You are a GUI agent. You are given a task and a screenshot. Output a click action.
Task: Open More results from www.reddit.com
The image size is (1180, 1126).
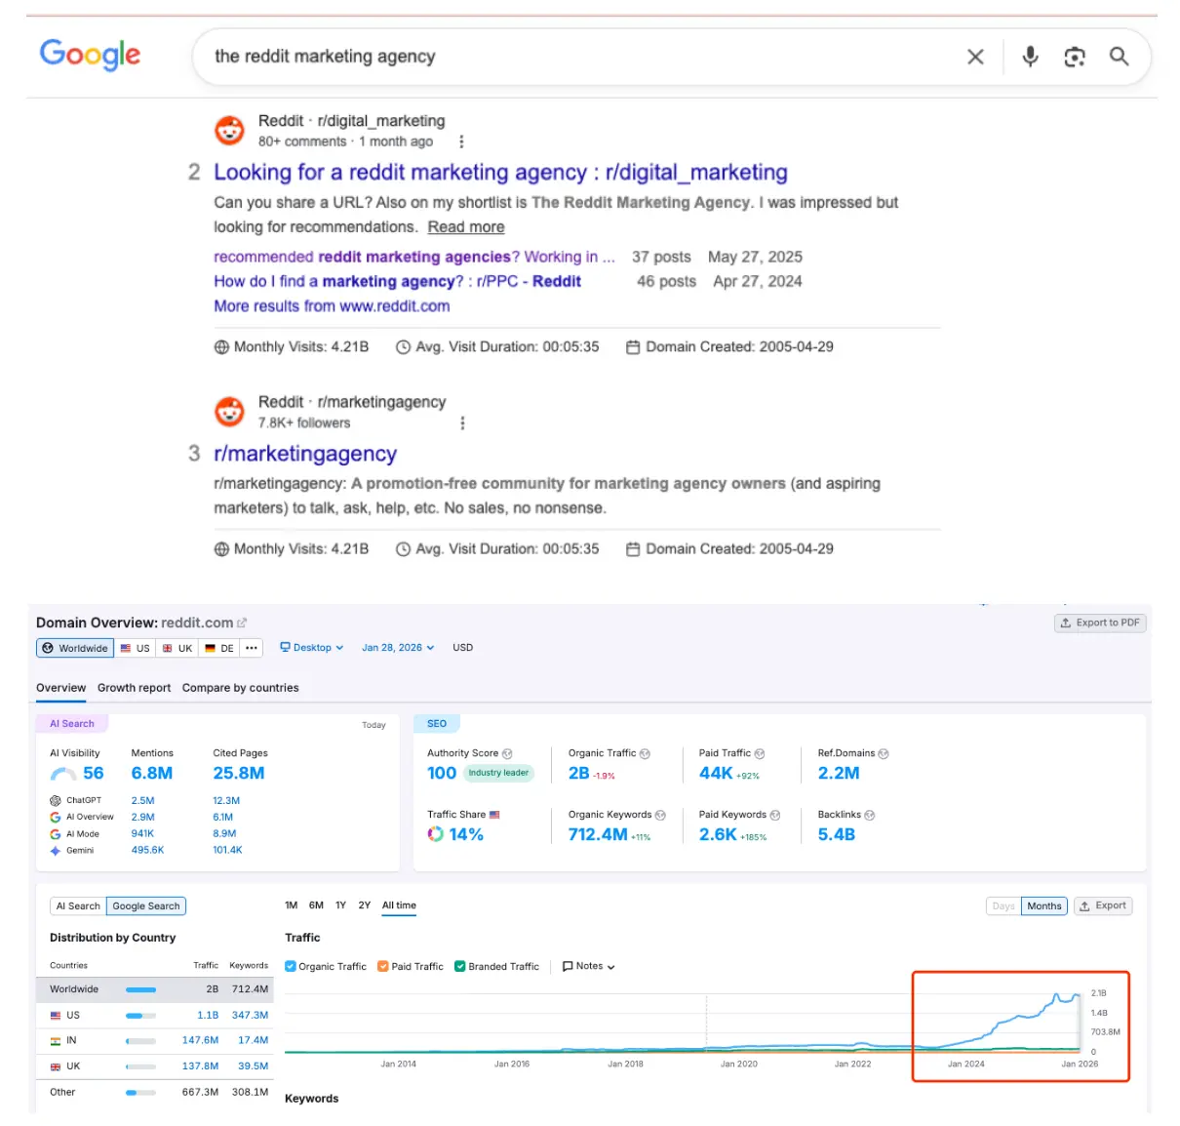click(332, 305)
